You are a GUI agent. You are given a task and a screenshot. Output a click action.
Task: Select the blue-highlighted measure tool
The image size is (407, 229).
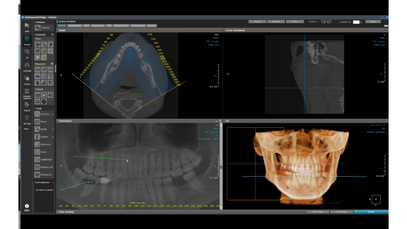coord(37,76)
